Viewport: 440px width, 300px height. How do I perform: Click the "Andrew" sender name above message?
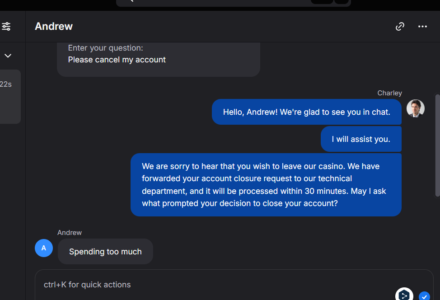coord(70,233)
